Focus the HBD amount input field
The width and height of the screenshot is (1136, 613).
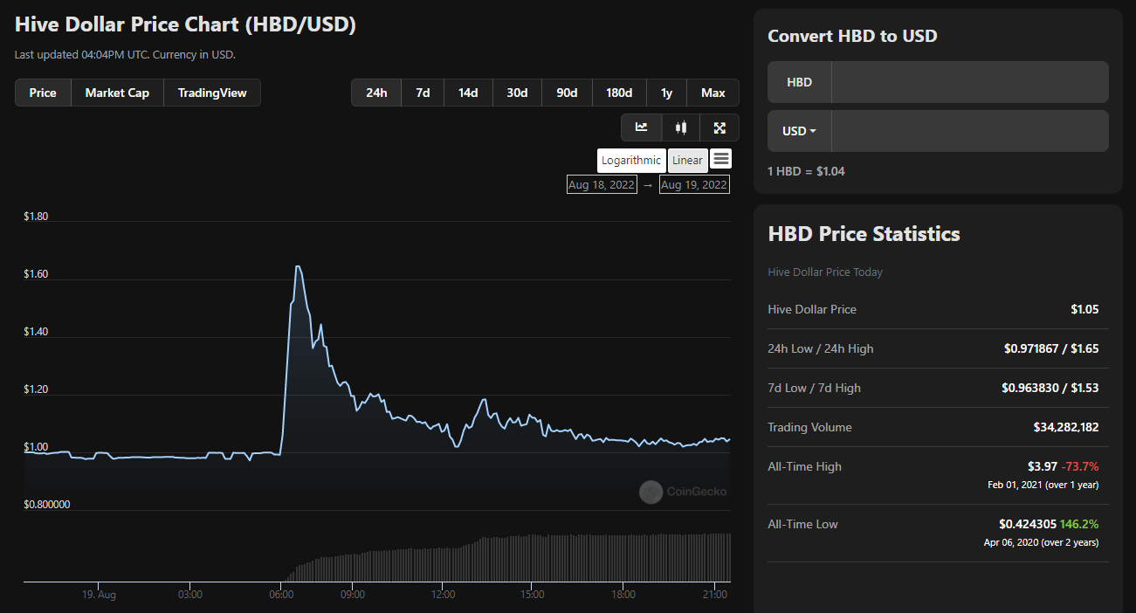click(969, 82)
